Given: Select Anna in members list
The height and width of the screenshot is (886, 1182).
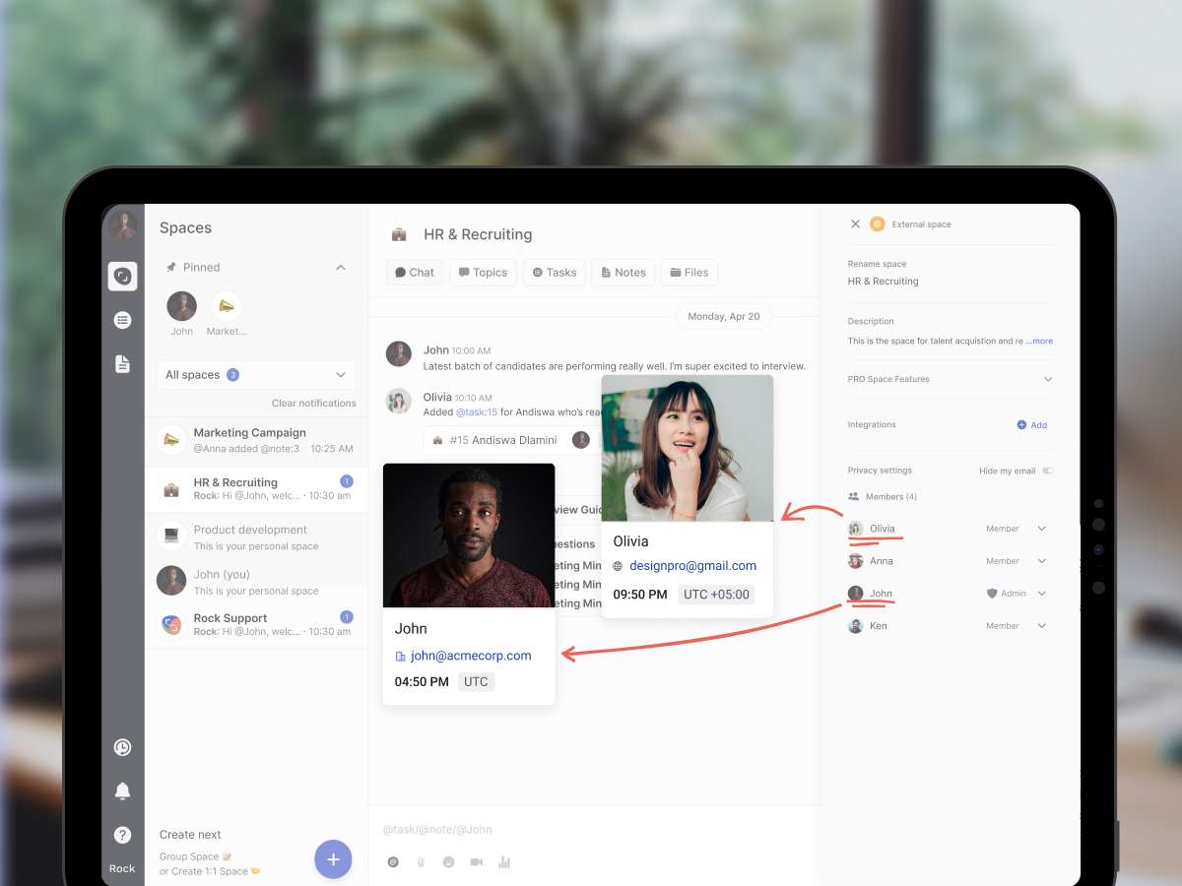Looking at the screenshot, I should pyautogui.click(x=871, y=561).
